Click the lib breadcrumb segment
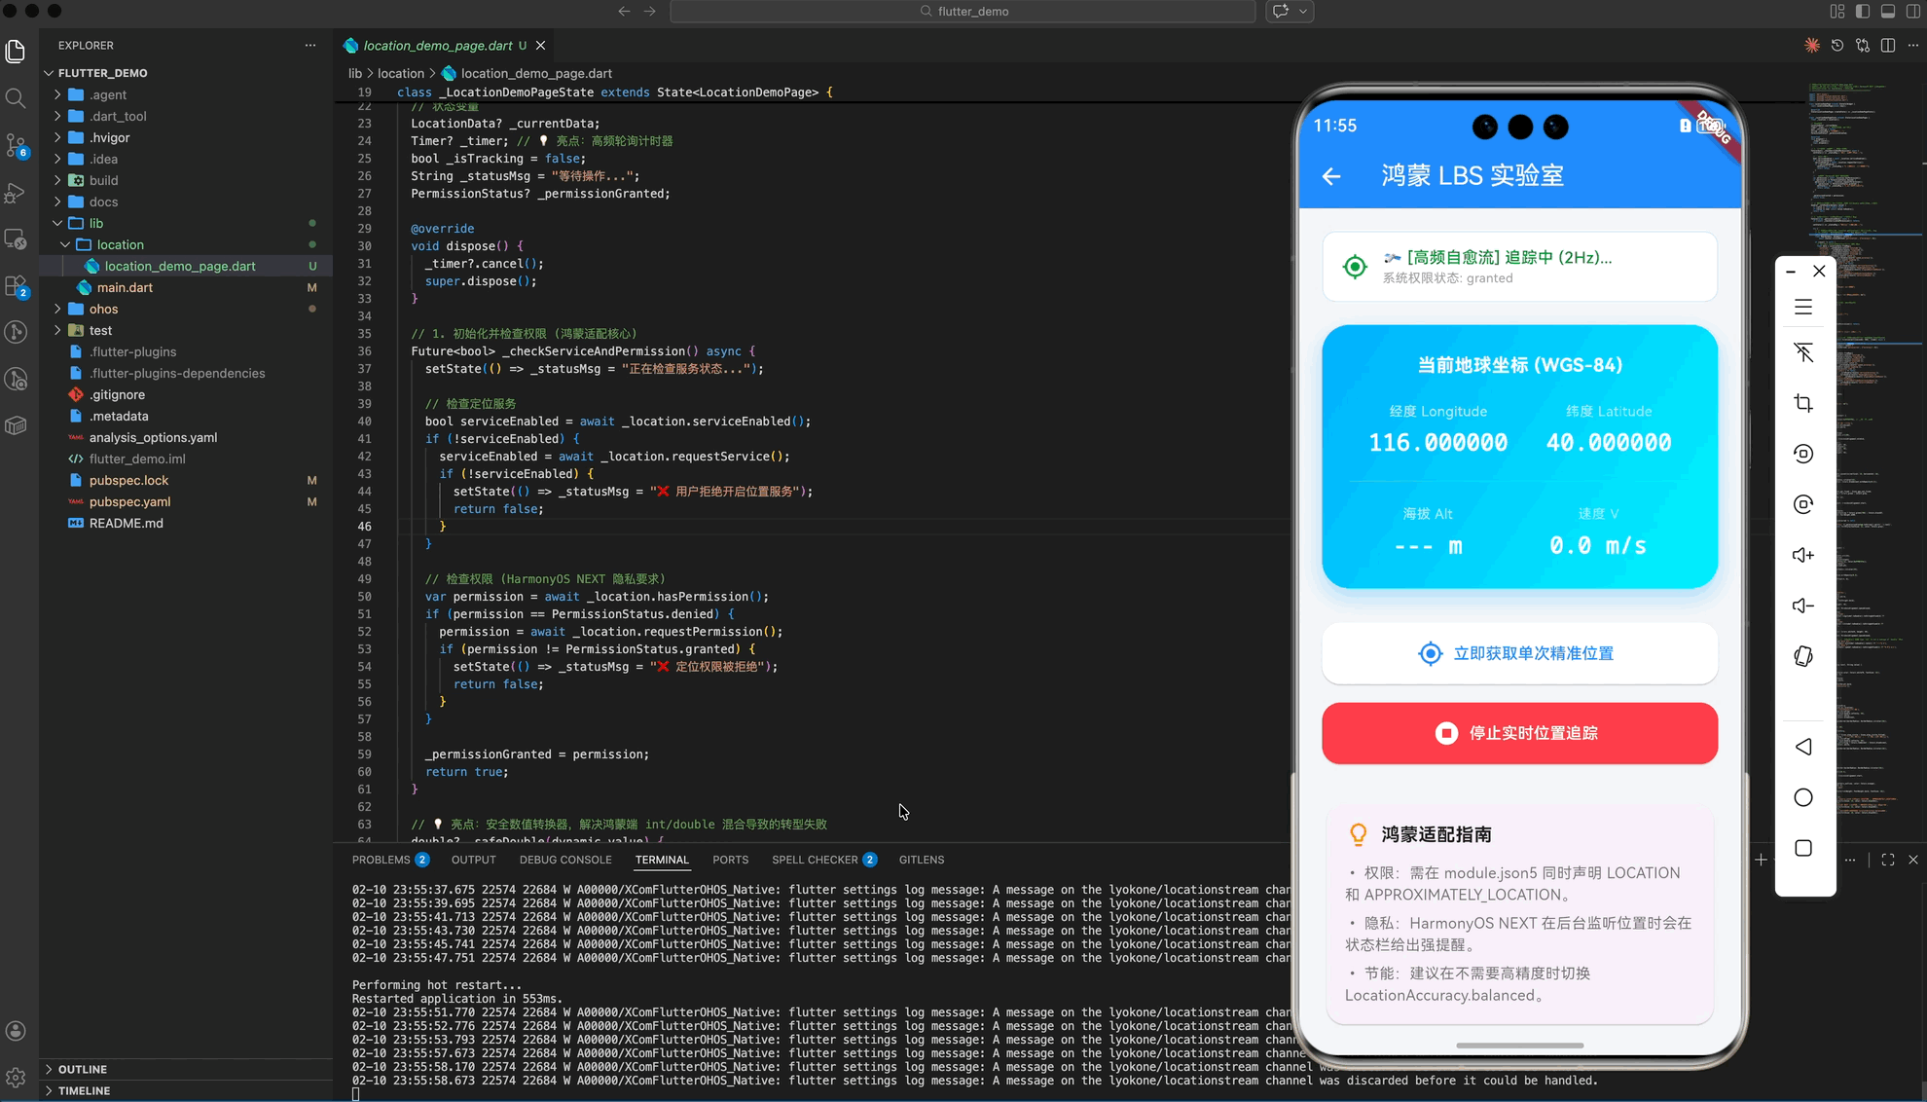 355,73
